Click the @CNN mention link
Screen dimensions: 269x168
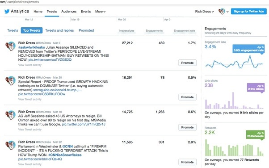coord(67,147)
